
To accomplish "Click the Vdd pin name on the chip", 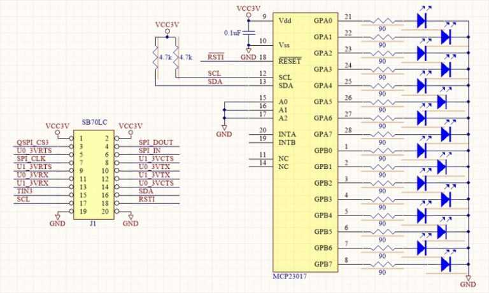I will [285, 20].
